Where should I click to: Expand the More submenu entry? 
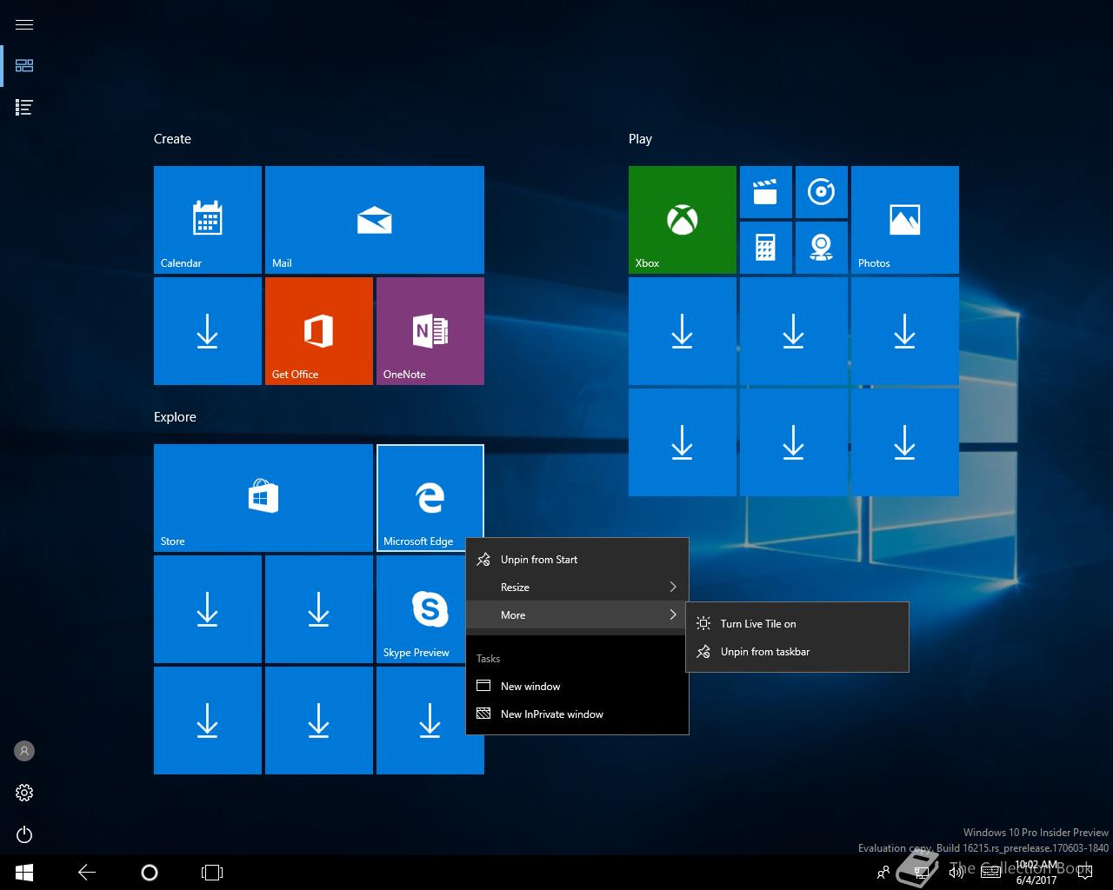(577, 615)
